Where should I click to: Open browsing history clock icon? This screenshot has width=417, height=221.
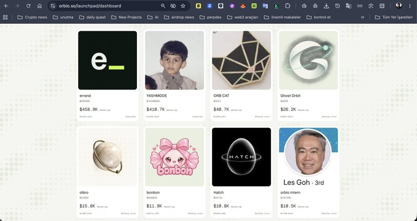tap(338, 6)
